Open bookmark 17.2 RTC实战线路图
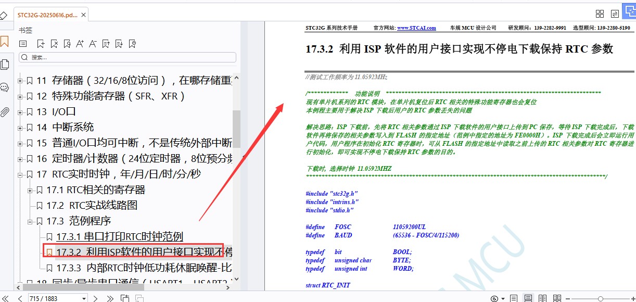Image resolution: width=636 pixels, height=302 pixels. tap(92, 206)
